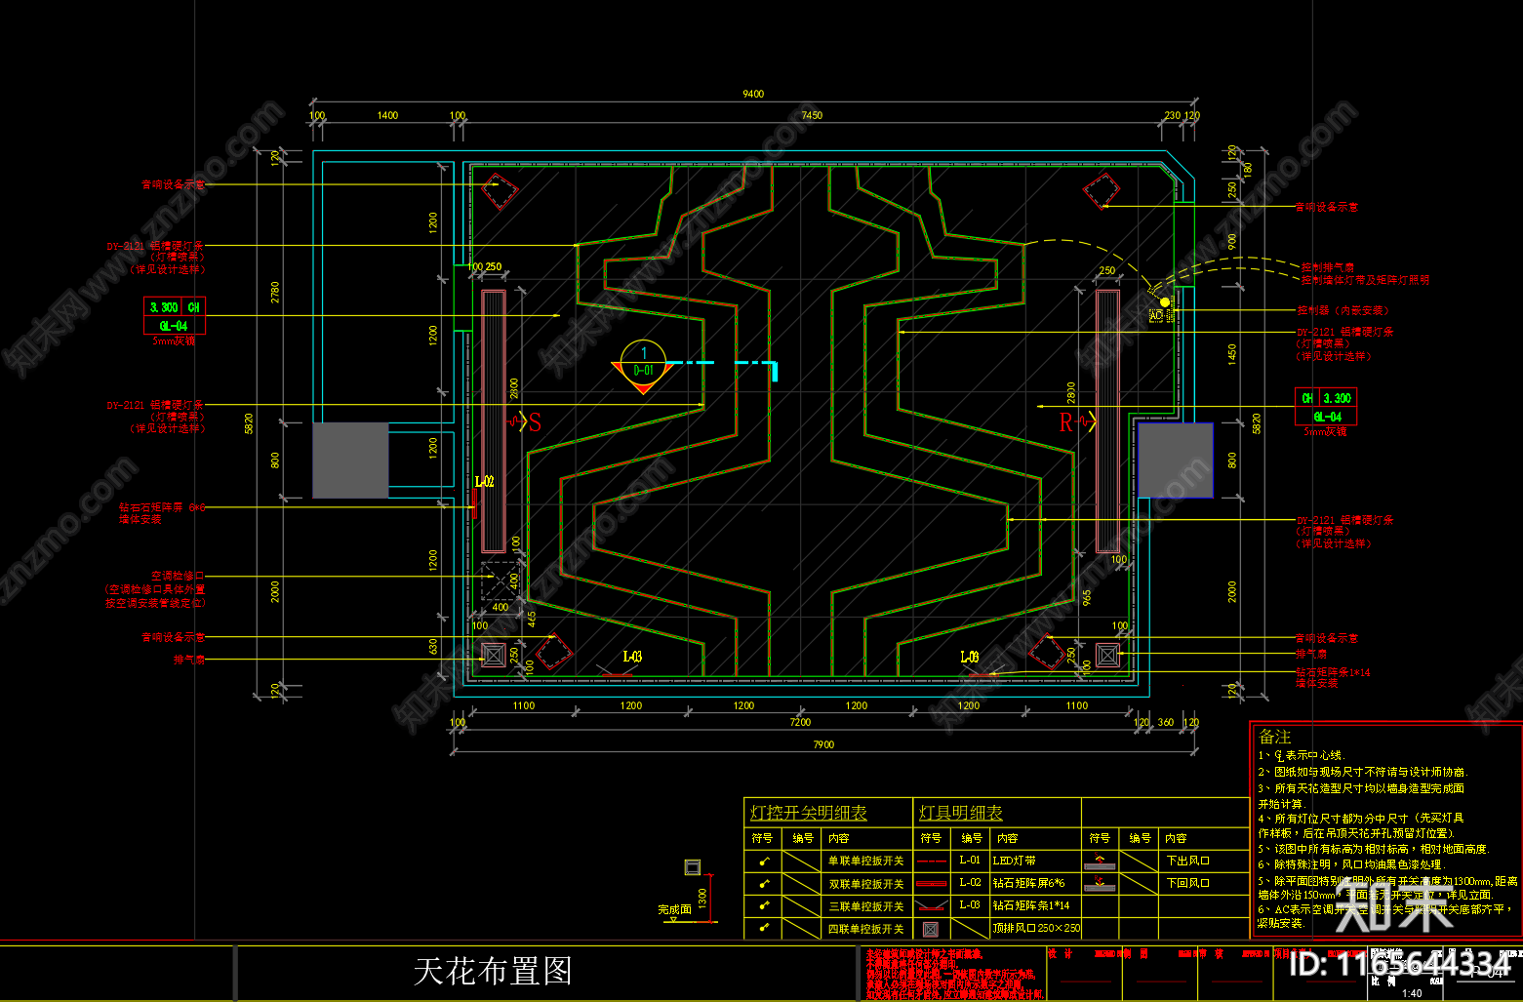Select the right CH 3.300 GL-04 elevation tag
This screenshot has width=1523, height=1002.
(1326, 407)
